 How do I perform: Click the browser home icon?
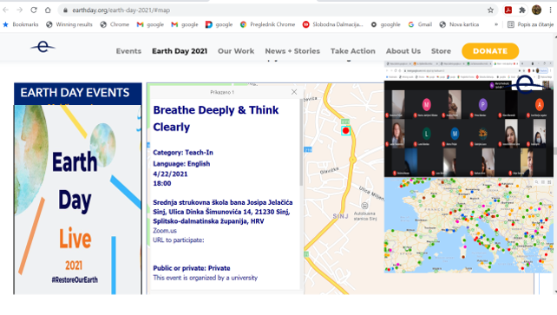tap(48, 10)
